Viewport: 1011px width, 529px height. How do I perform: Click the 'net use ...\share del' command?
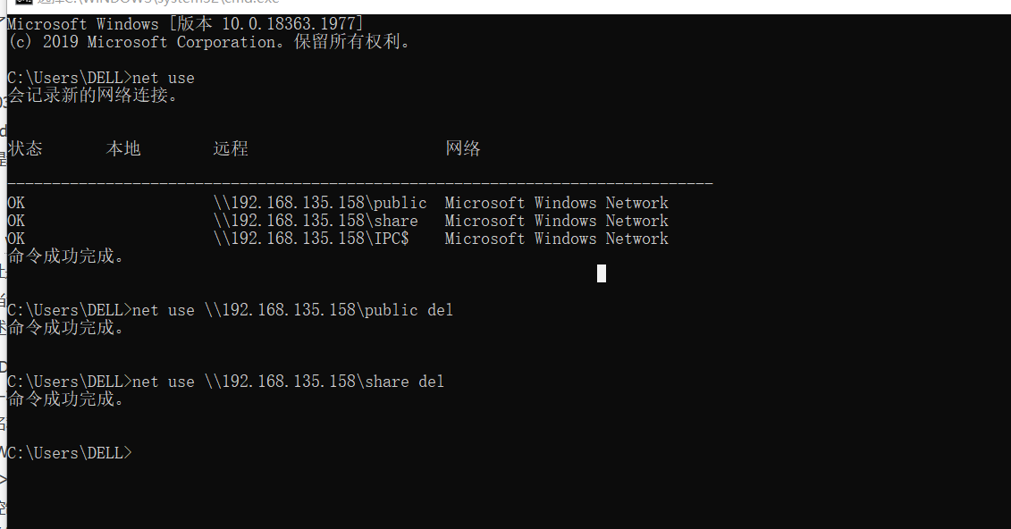point(288,382)
